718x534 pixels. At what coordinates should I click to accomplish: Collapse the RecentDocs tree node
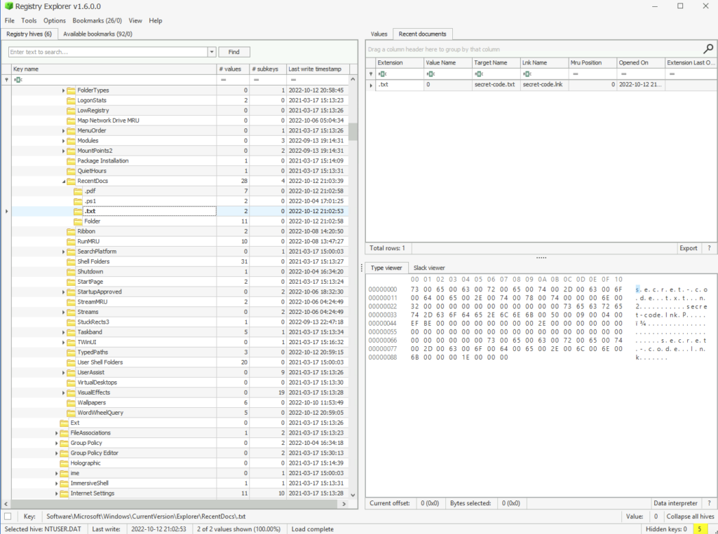[64, 182]
